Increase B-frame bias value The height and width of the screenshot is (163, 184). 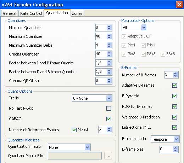tap(175, 148)
